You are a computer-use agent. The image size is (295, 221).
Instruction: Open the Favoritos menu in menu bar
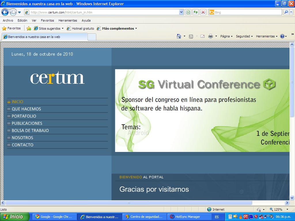tap(48, 20)
